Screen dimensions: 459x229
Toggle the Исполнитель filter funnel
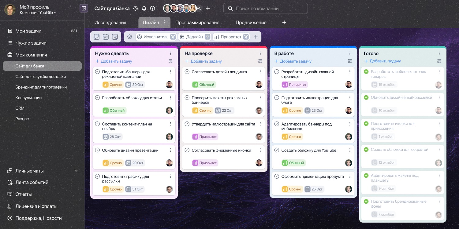[173, 37]
